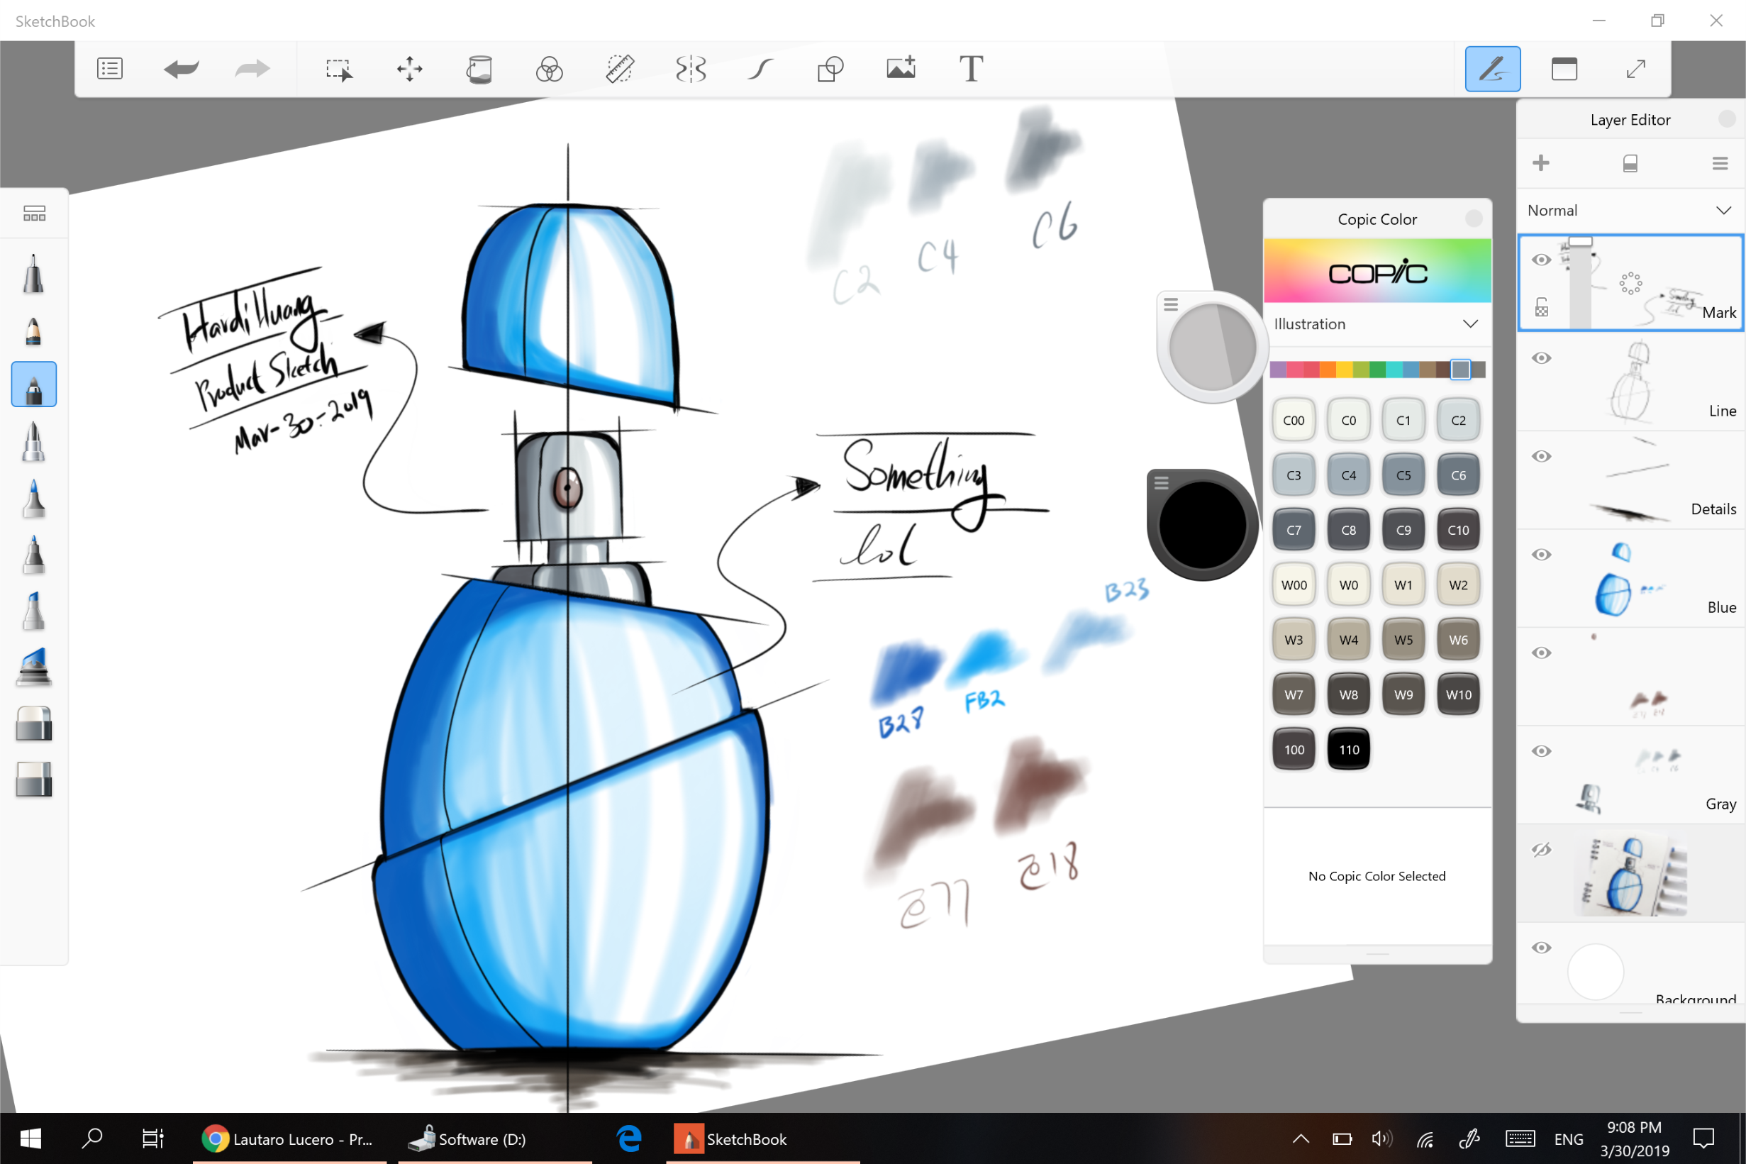The width and height of the screenshot is (1746, 1164).
Task: Pick Copic color 100
Action: coord(1294,750)
